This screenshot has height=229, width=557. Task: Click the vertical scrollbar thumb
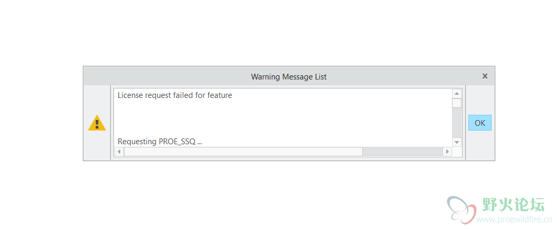[x=457, y=103]
